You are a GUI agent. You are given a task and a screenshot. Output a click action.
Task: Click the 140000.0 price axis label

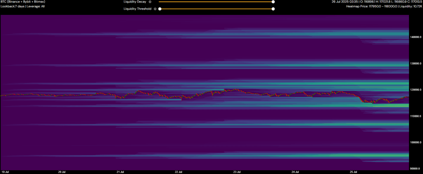(416, 37)
